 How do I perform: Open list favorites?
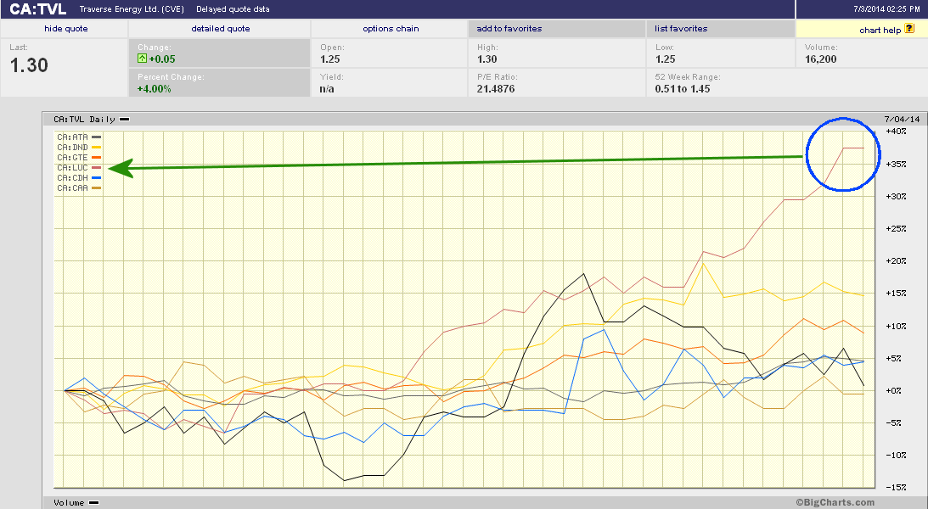[681, 28]
